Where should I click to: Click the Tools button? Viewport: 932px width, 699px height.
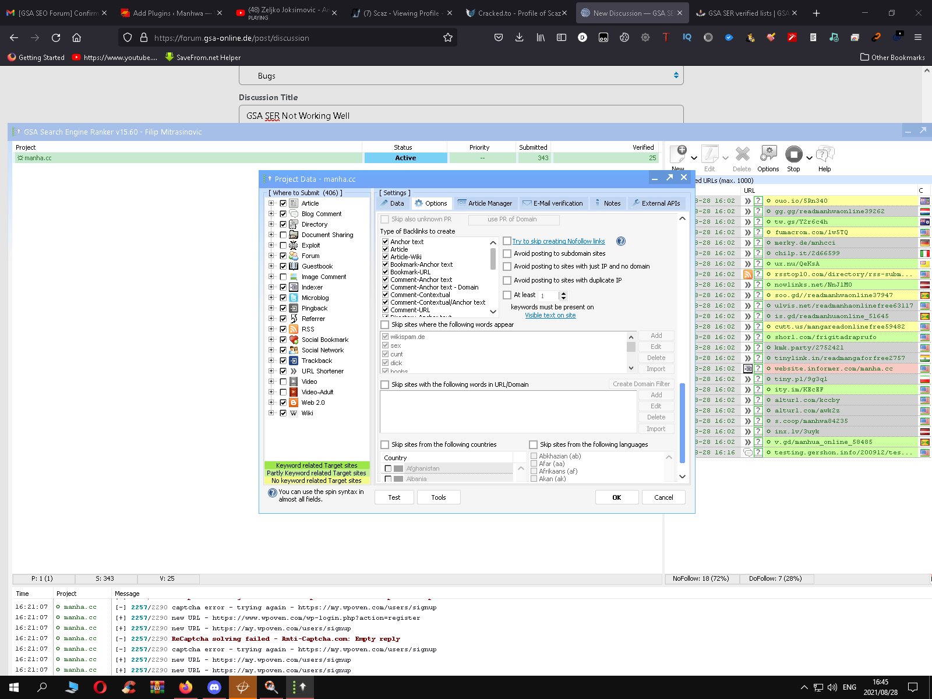click(x=439, y=497)
